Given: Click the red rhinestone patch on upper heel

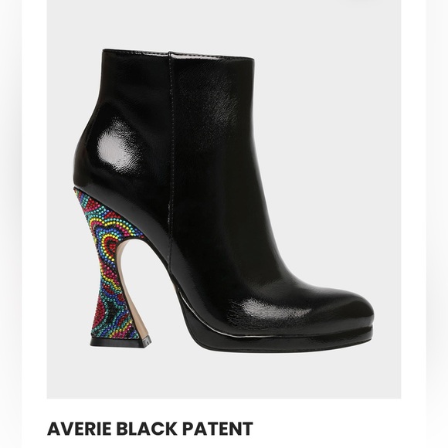Looking at the screenshot, I should [x=96, y=204].
